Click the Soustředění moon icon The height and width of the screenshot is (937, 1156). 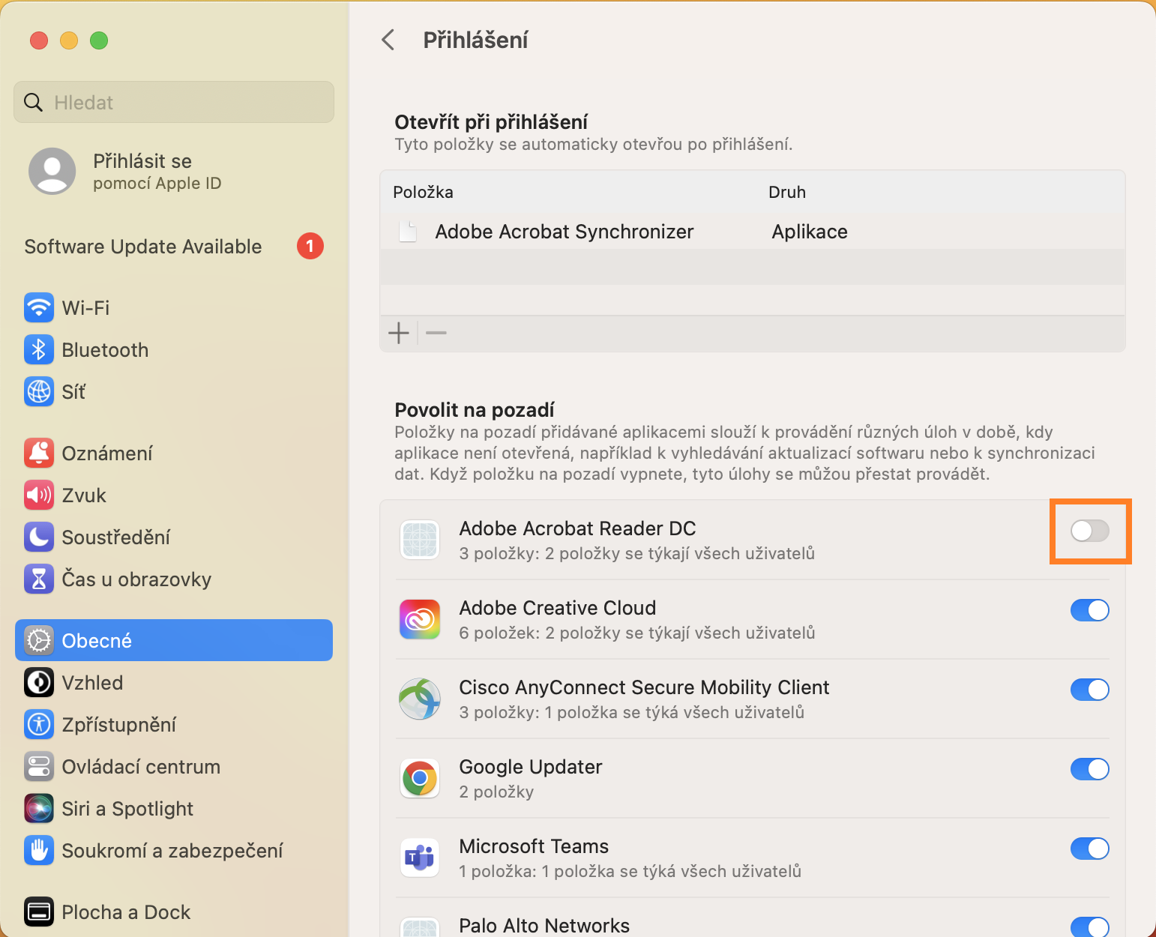click(x=39, y=537)
